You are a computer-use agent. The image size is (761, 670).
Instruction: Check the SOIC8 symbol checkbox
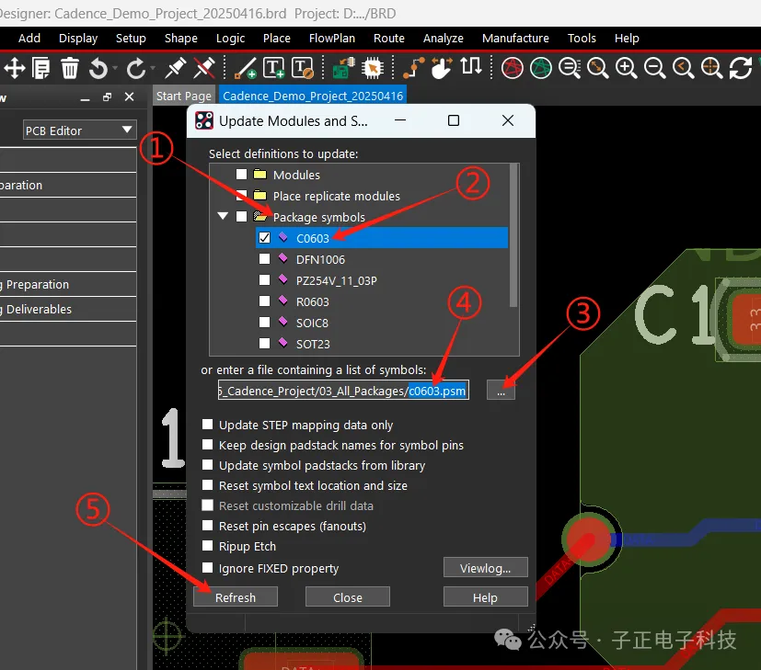click(264, 322)
